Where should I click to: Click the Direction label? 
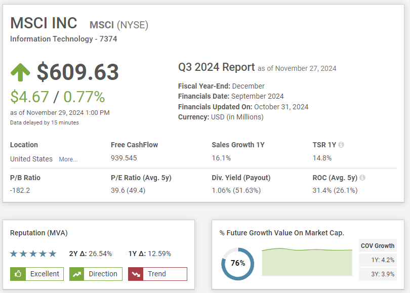click(103, 274)
